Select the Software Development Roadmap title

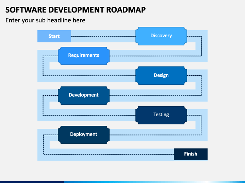coord(76,9)
